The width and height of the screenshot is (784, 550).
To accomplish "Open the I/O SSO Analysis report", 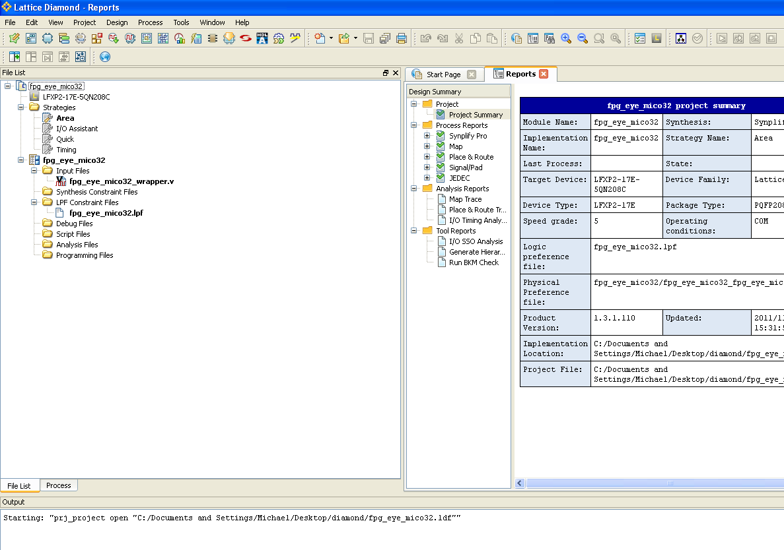I will pyautogui.click(x=476, y=241).
